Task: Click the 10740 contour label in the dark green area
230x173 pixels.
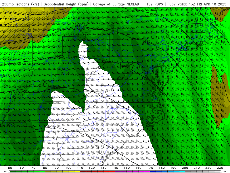Action: 10,125
